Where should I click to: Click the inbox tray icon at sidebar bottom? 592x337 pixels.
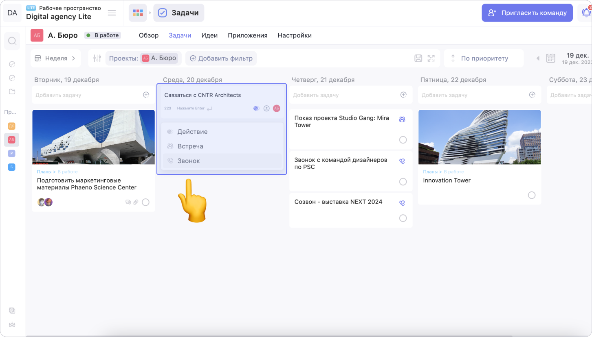click(12, 324)
